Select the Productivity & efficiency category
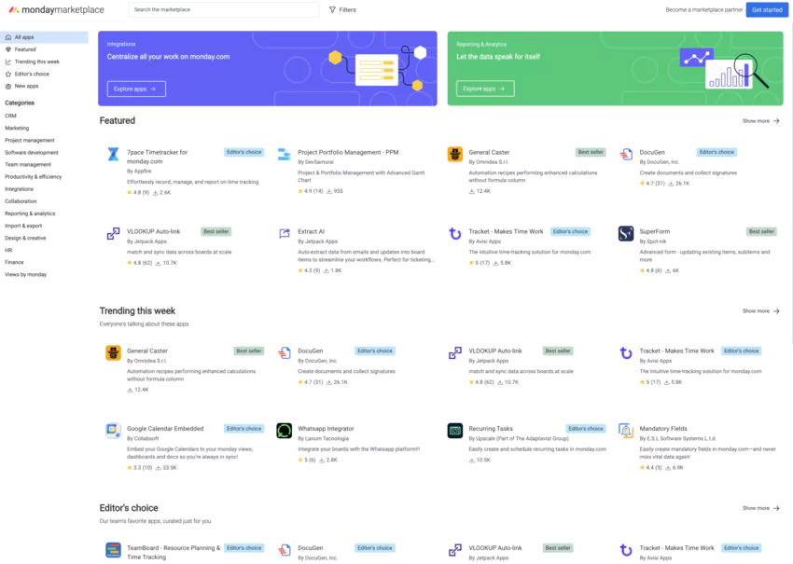 [x=33, y=176]
